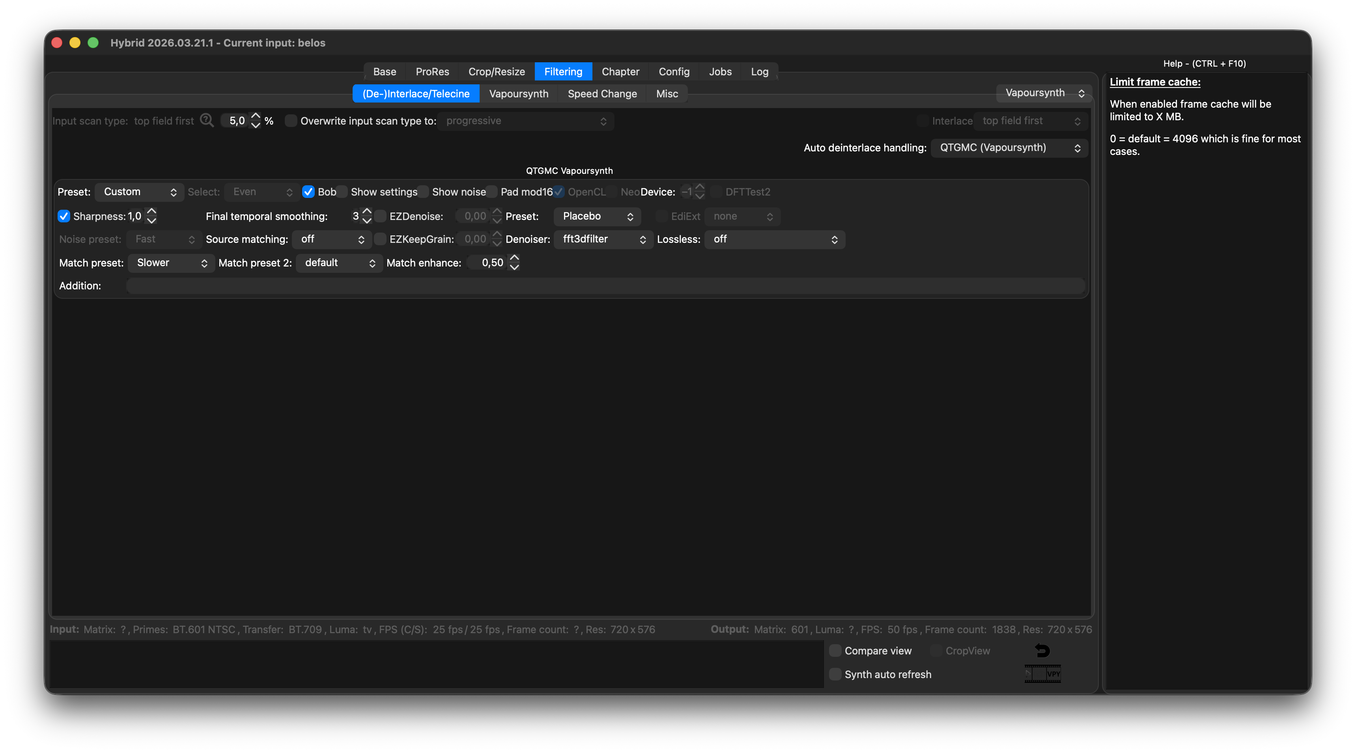Open the VPY script preview film icon
The height and width of the screenshot is (753, 1356).
(1042, 673)
